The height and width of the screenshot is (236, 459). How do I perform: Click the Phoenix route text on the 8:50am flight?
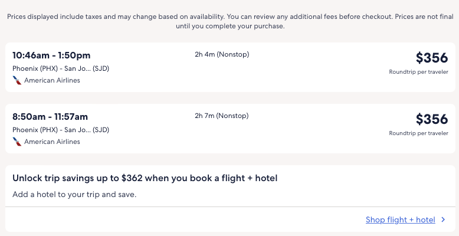coord(52,130)
